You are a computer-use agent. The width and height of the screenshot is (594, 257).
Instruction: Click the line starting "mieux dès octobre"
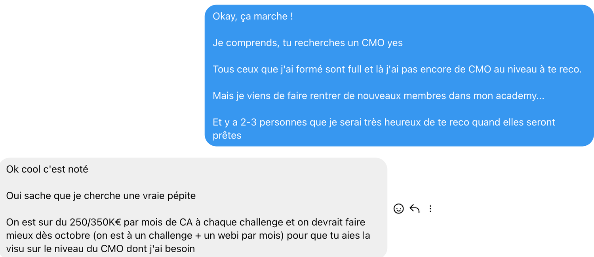click(188, 235)
